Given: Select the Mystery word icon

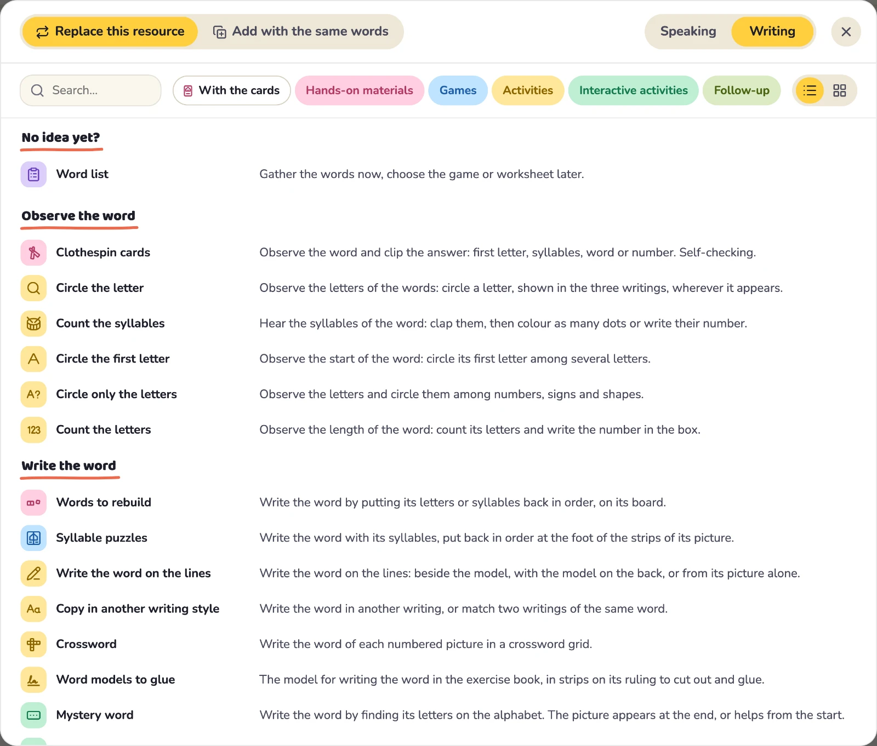Looking at the screenshot, I should (33, 715).
